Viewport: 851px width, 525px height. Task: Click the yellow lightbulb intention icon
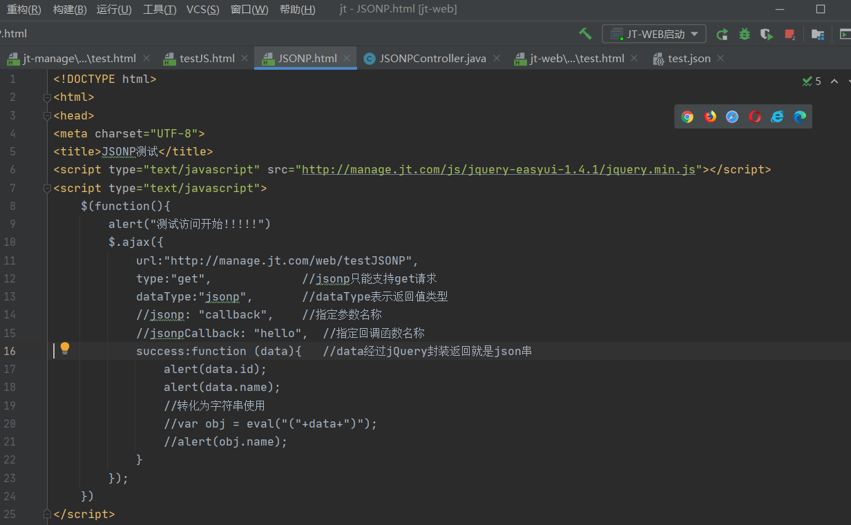pyautogui.click(x=65, y=349)
